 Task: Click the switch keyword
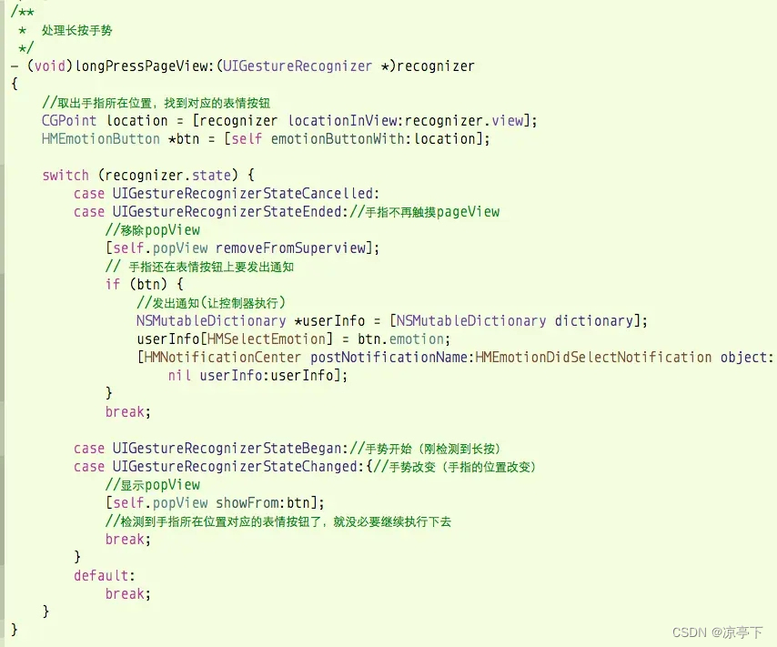pyautogui.click(x=66, y=175)
